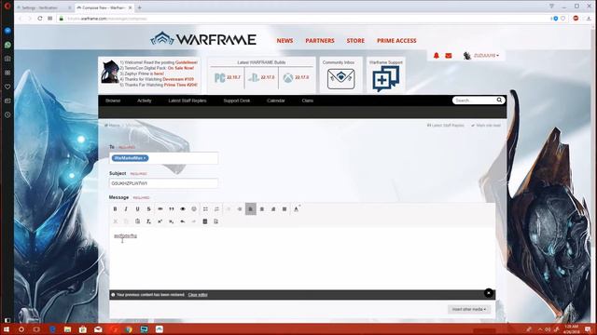Open Messenger in Opera sidebar
The height and width of the screenshot is (335, 597).
7,31
